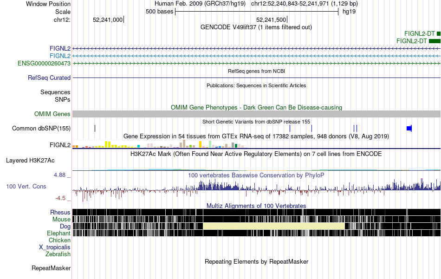Viewport: 441px width, 279px height.
Task: Click the Human Feb. 2009 (GRCh37/hg19) text
Action: coord(200,4)
